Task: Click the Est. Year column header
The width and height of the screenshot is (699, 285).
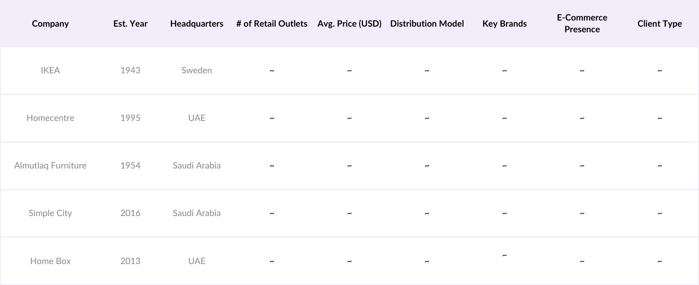Action: click(130, 24)
